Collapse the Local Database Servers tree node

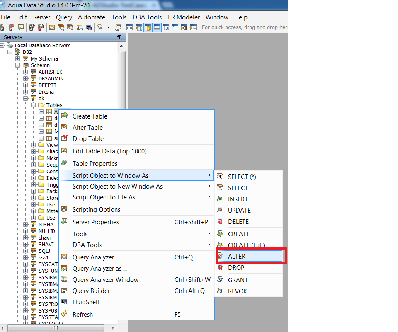[x=2, y=46]
